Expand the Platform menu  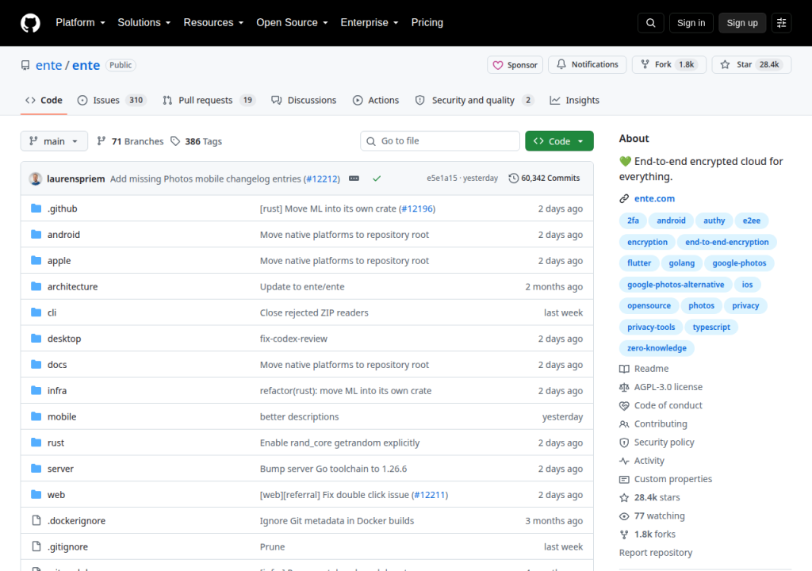[x=80, y=23]
